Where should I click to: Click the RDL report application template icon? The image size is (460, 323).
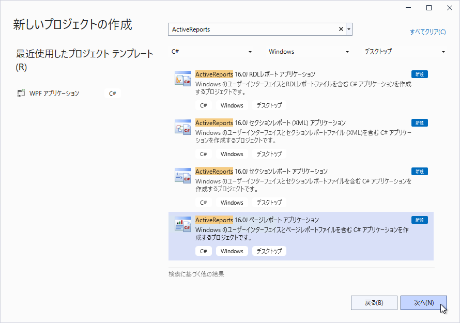tap(183, 78)
